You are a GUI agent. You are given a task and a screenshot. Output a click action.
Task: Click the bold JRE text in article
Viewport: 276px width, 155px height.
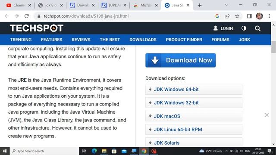coord(22,80)
